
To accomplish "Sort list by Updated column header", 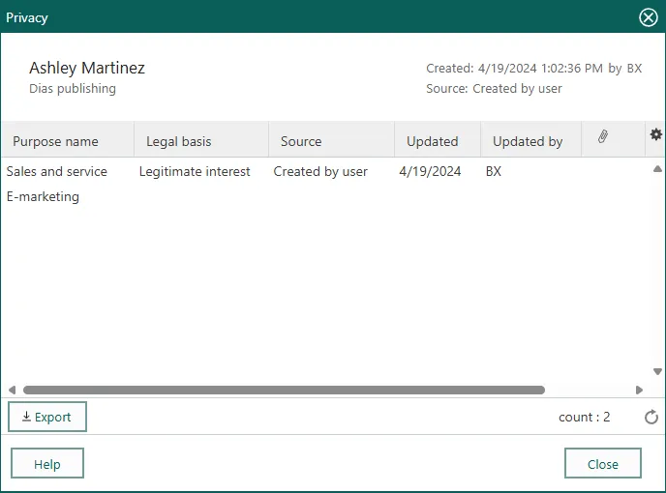I will click(x=432, y=141).
